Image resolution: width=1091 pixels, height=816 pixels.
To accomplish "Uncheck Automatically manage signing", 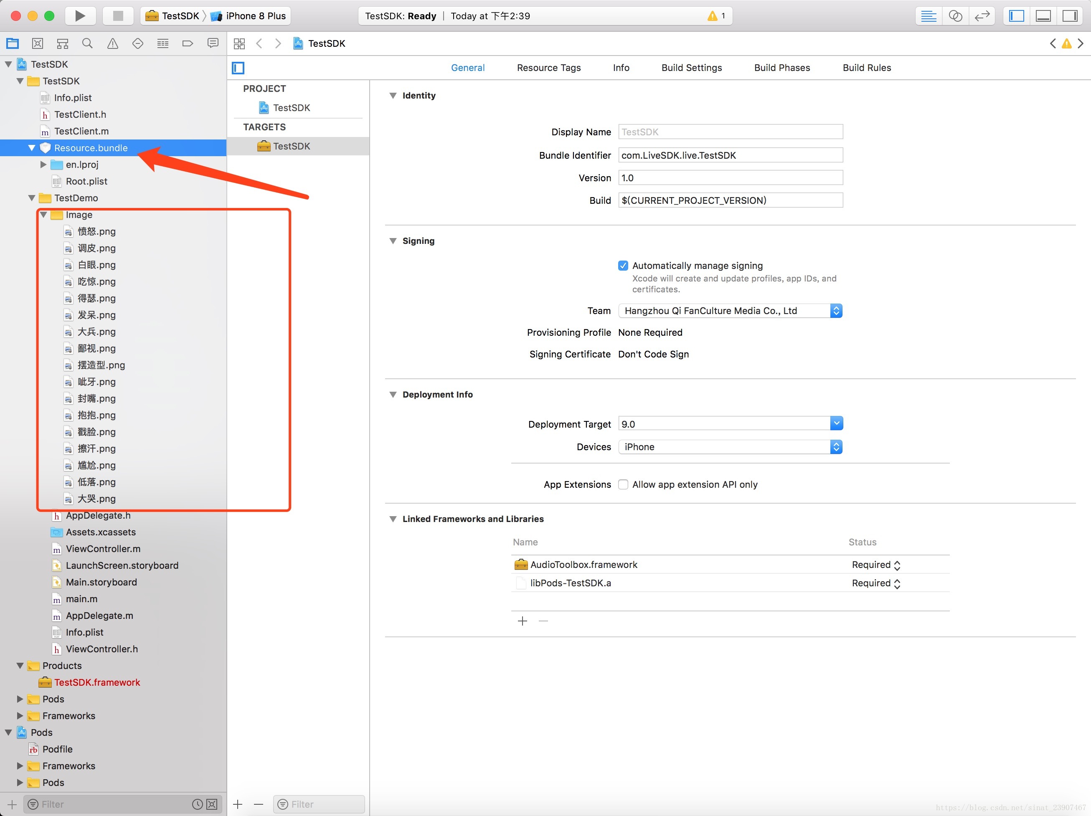I will tap(623, 266).
